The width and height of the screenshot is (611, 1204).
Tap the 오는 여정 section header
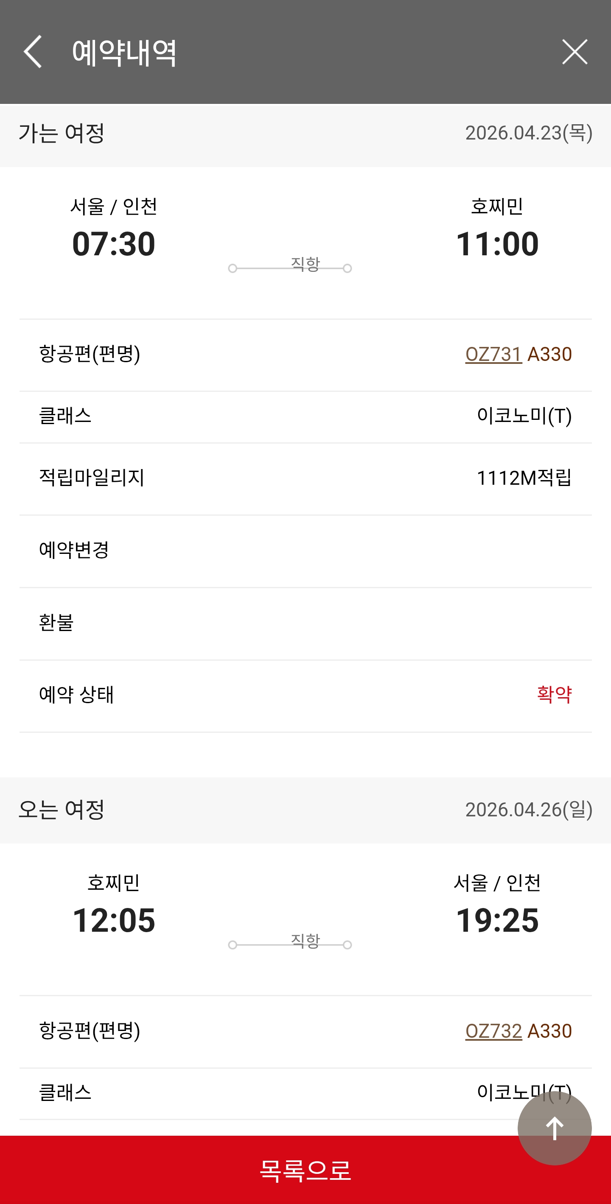coord(62,810)
